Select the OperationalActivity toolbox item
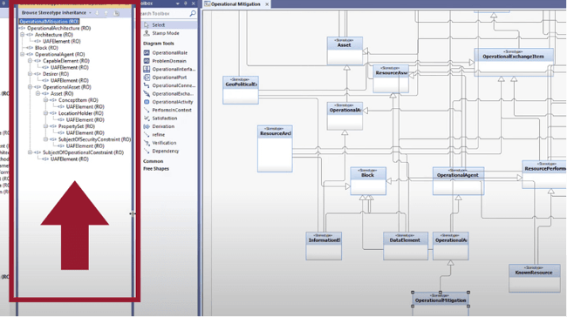Viewport: 567px width, 317px height. coord(169,102)
